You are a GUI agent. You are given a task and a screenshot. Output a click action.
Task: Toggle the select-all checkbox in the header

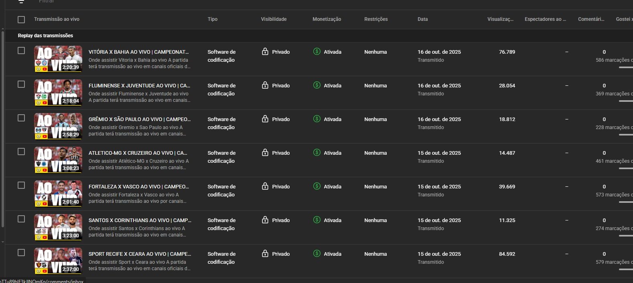(21, 19)
